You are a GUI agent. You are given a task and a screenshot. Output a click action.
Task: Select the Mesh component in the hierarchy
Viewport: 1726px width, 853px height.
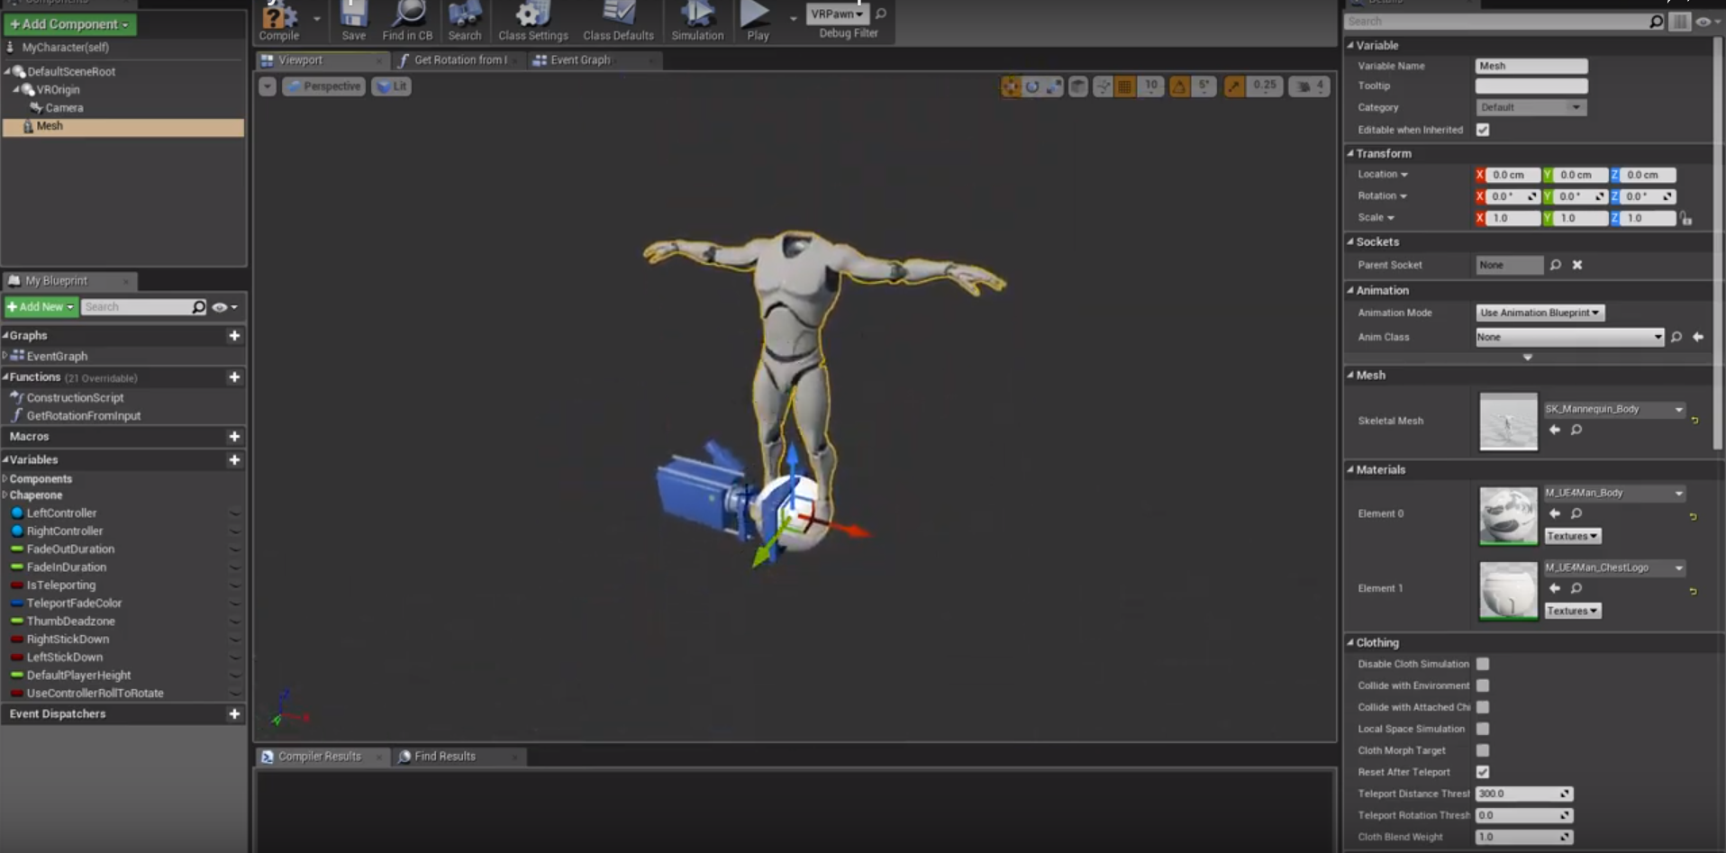(50, 126)
